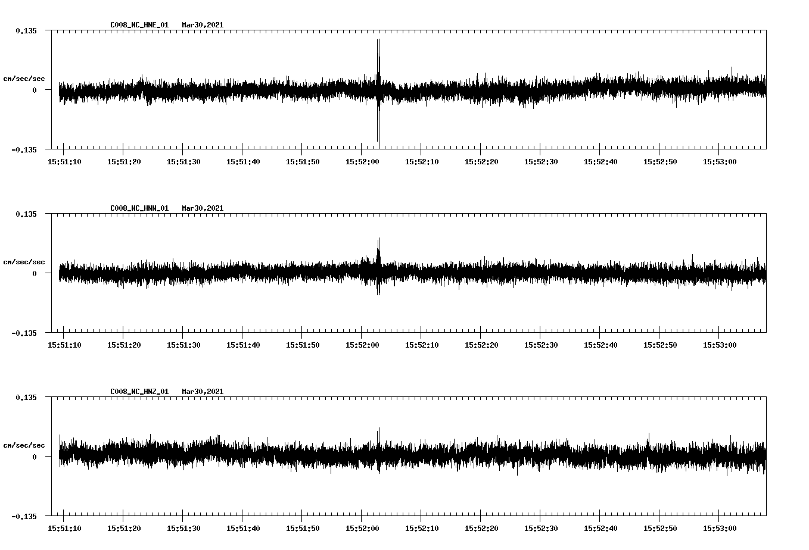Select the zero baseline label of the HNZ plot
Viewport: 809px width, 550px height.
click(36, 458)
